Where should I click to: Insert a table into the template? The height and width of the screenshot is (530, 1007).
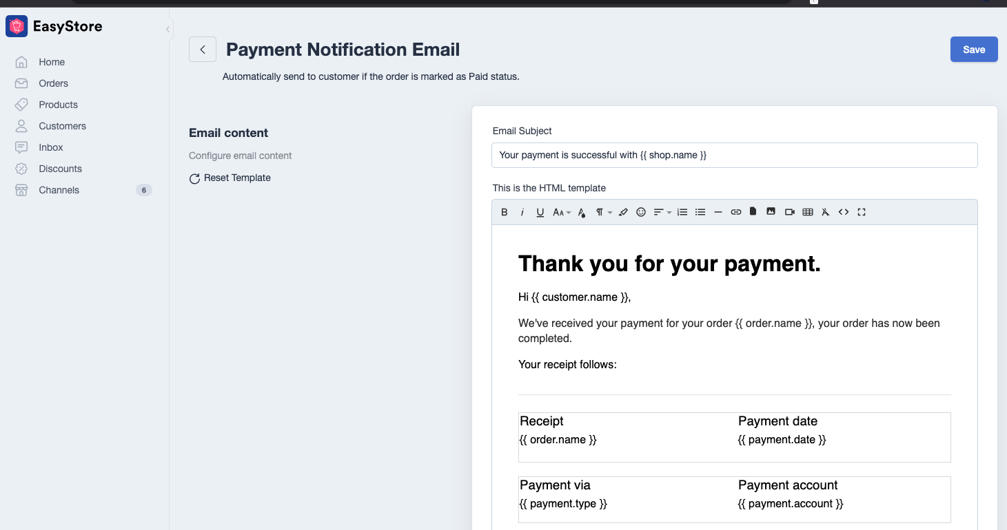point(808,212)
